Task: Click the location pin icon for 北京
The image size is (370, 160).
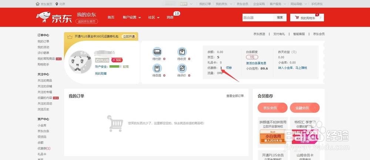Action: point(57,4)
